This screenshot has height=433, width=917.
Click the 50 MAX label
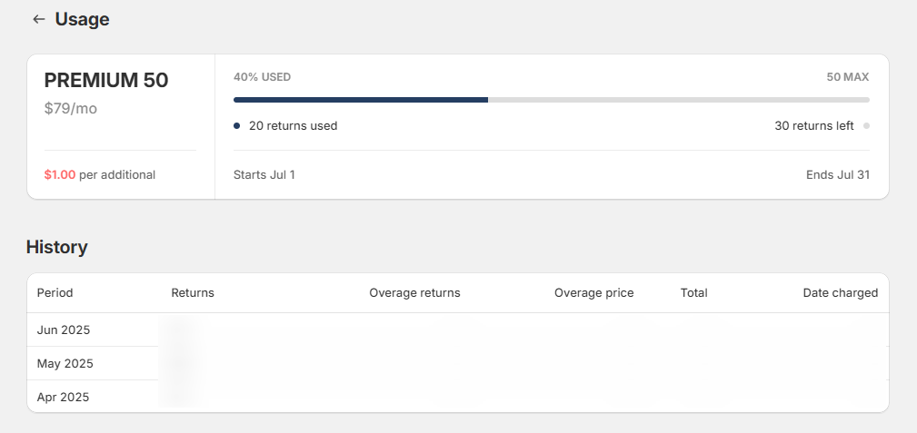coord(847,77)
